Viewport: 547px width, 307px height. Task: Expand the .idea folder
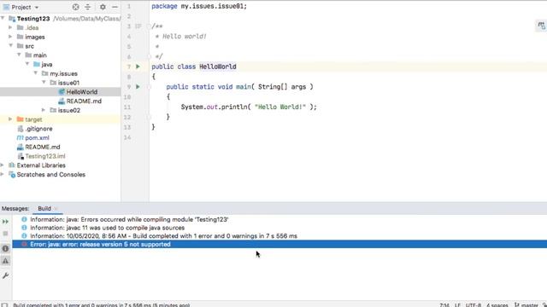tap(10, 27)
